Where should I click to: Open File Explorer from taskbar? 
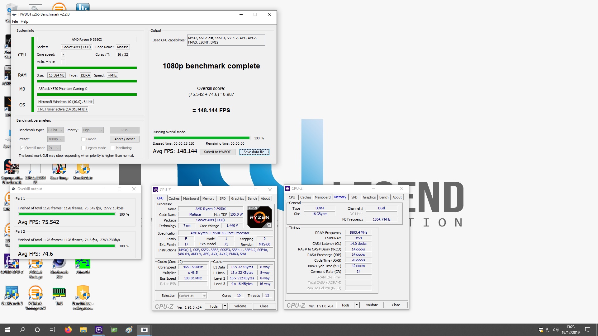point(83,330)
